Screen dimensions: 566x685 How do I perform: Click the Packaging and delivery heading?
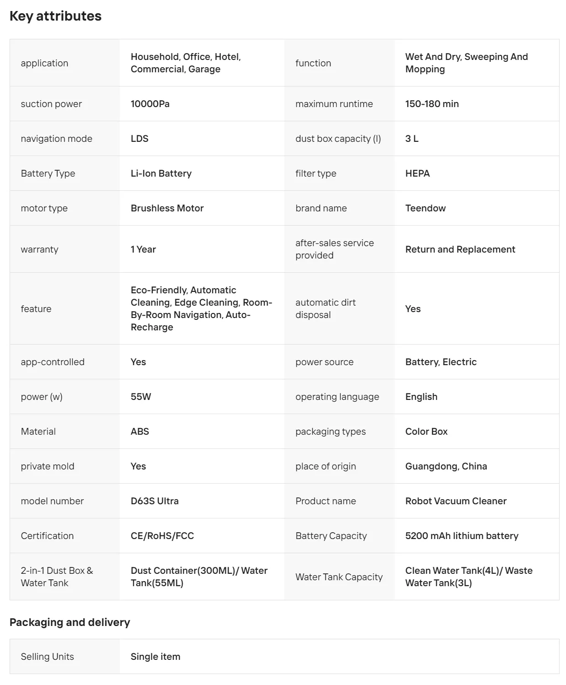70,622
